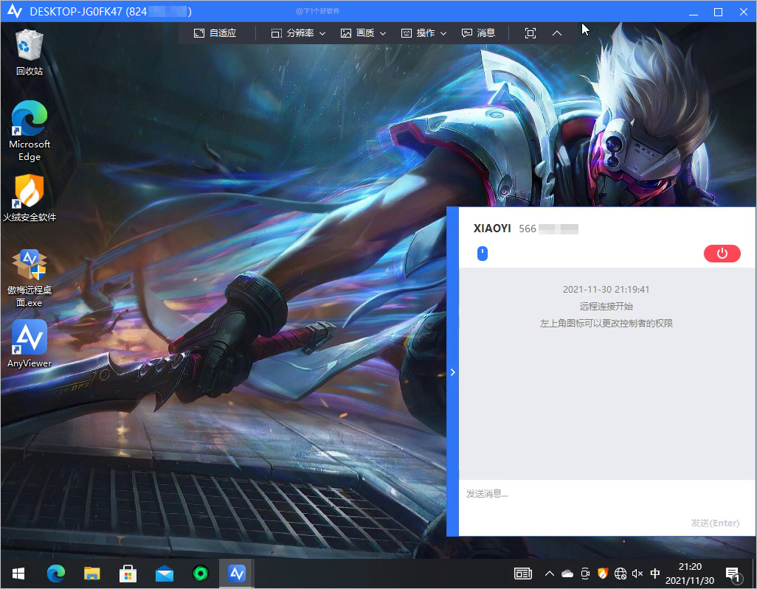Enter fullscreen mode from the toolbar

[x=530, y=33]
